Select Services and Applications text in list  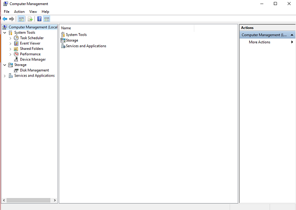[x=86, y=46]
